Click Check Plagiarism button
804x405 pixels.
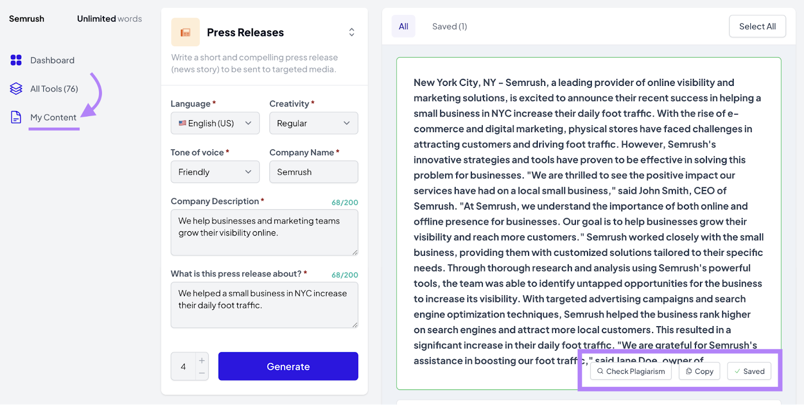point(631,371)
